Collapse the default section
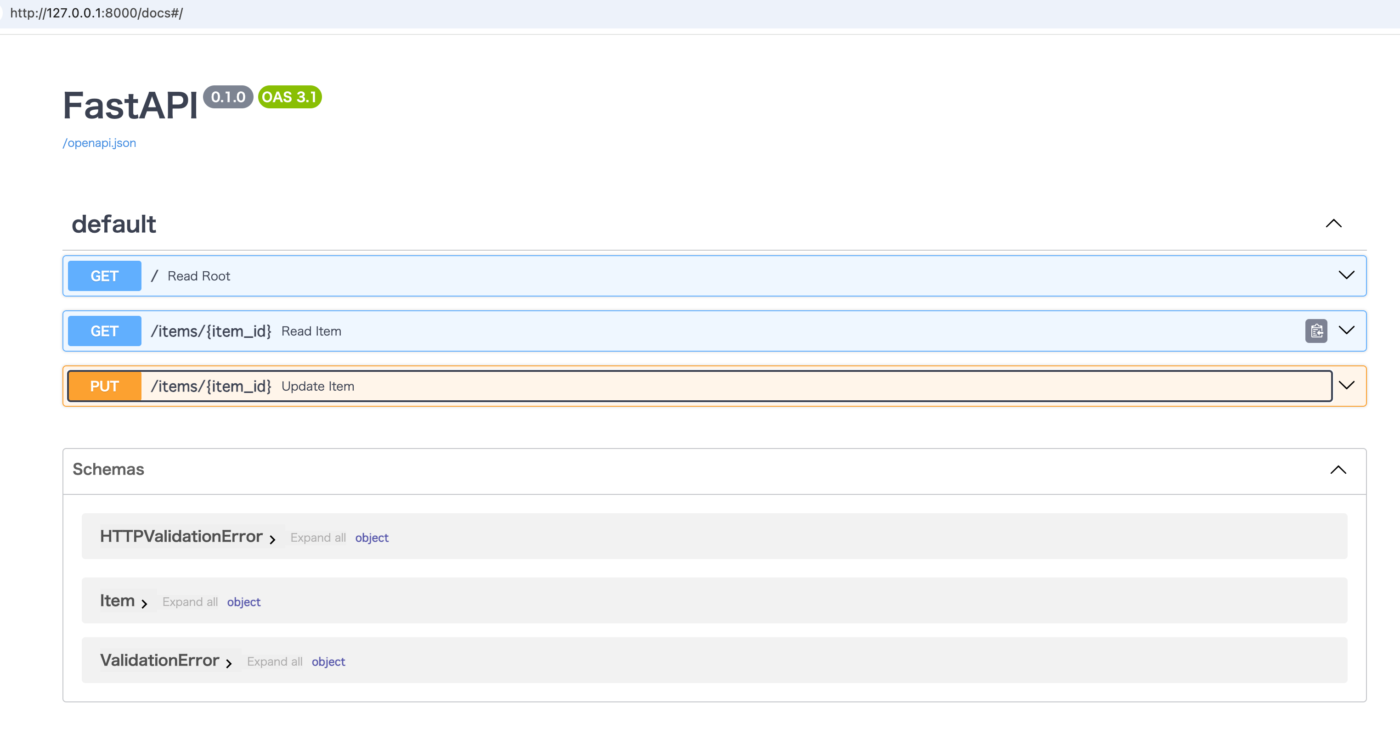The image size is (1400, 740). [1334, 223]
